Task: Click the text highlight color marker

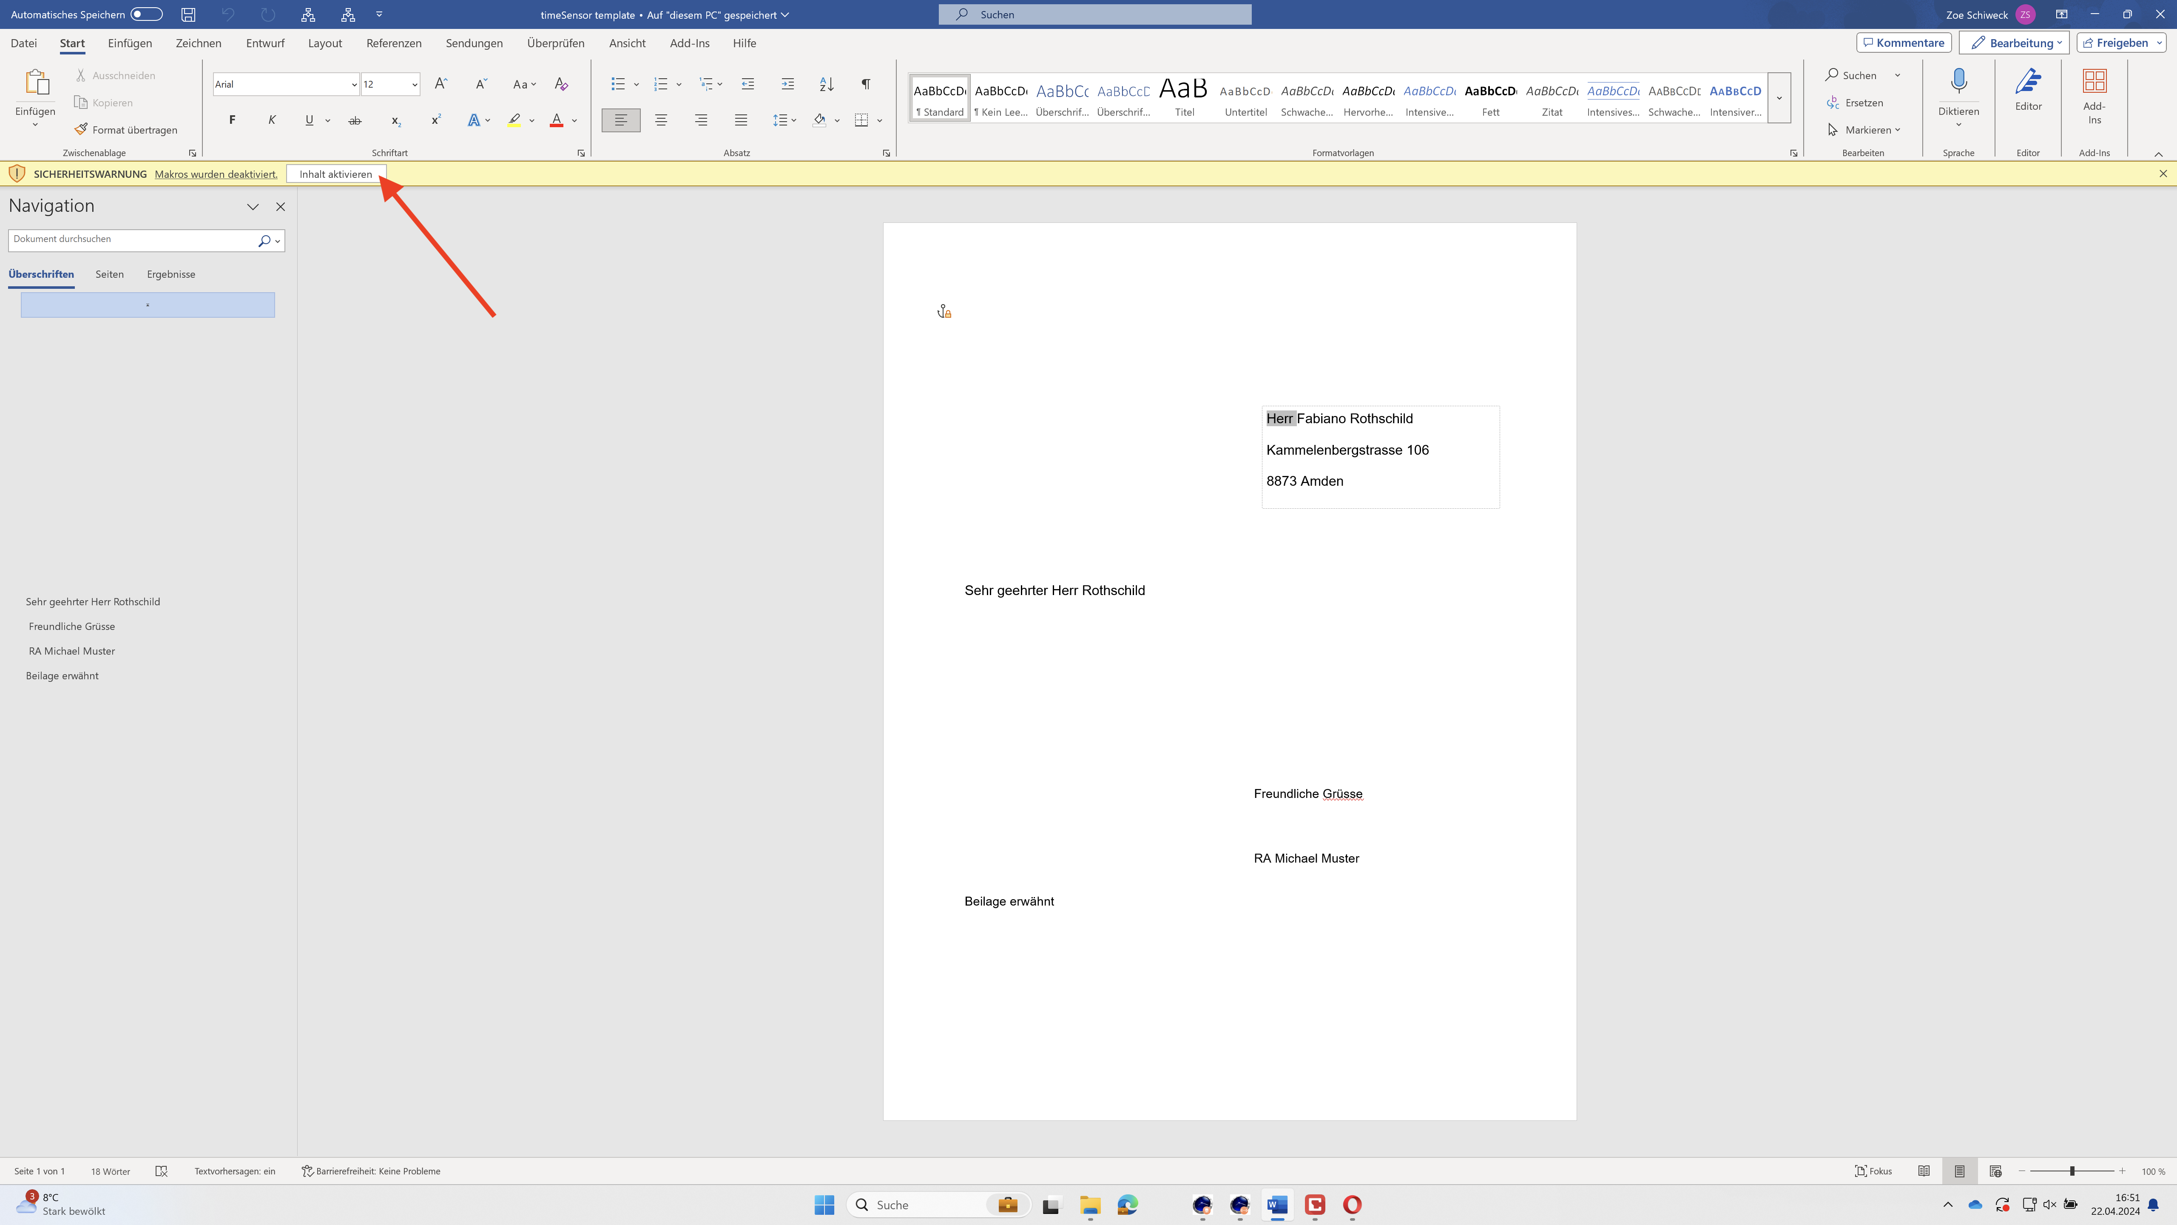Action: click(514, 120)
